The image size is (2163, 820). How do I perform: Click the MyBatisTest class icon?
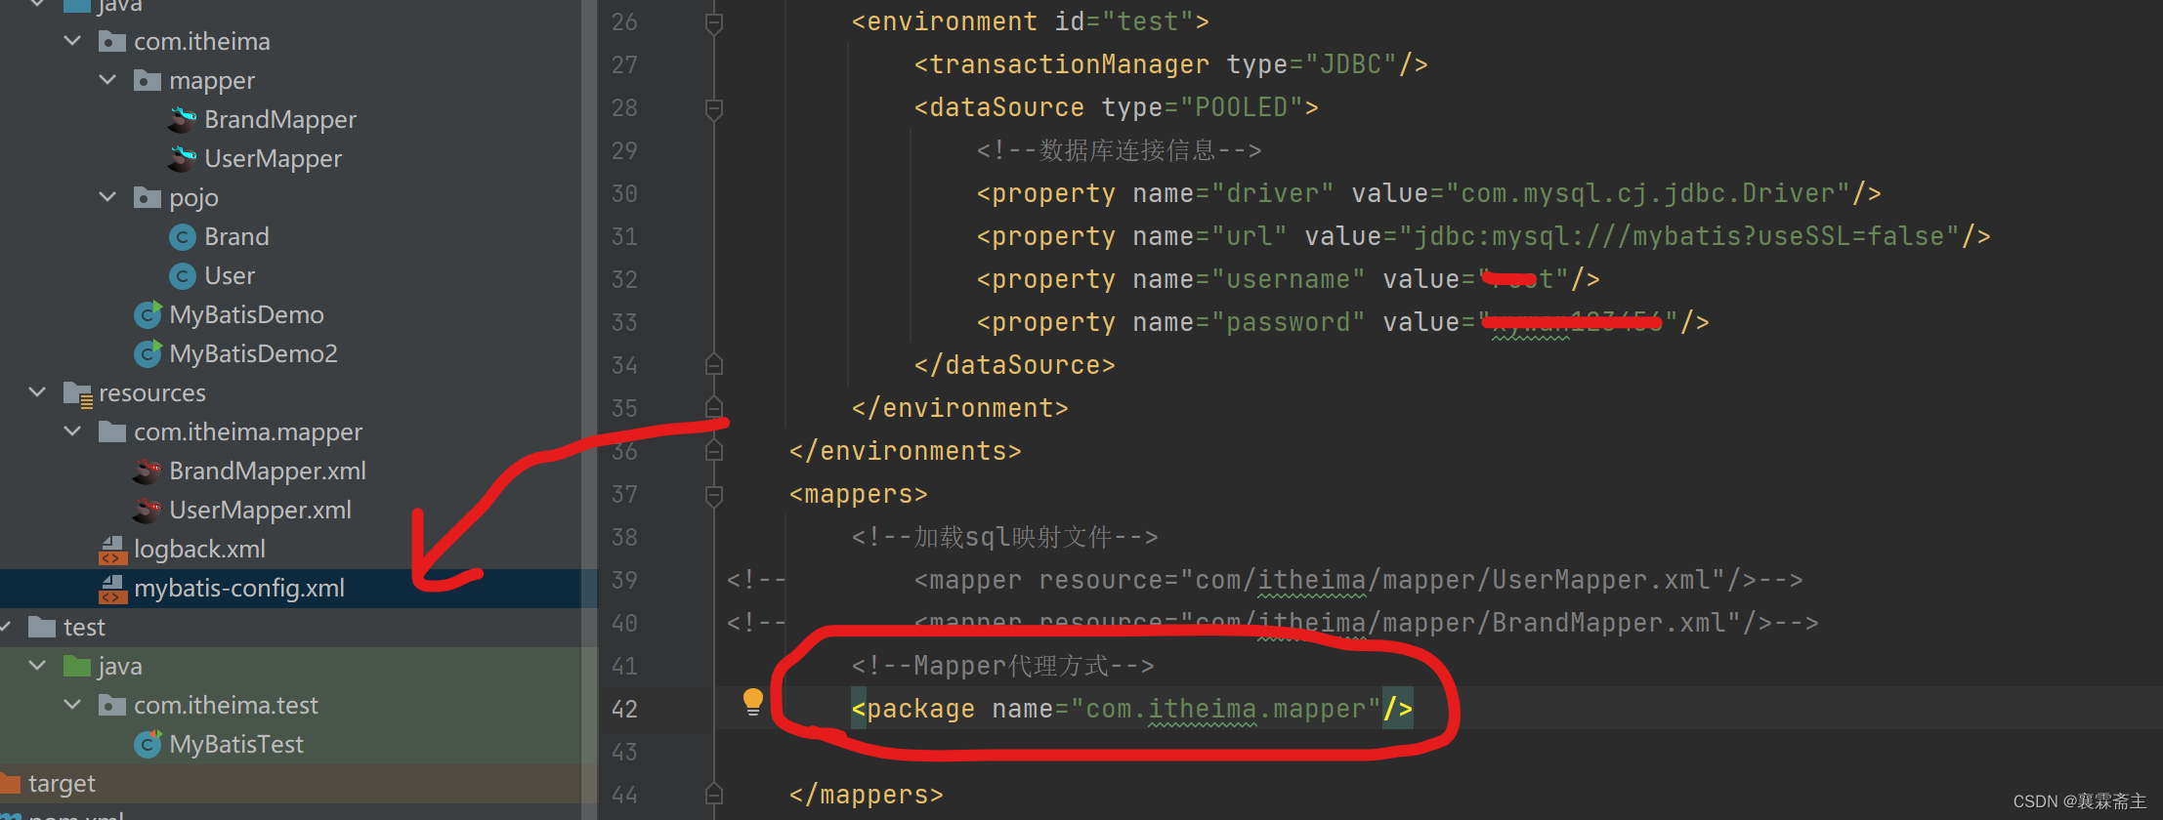point(148,745)
